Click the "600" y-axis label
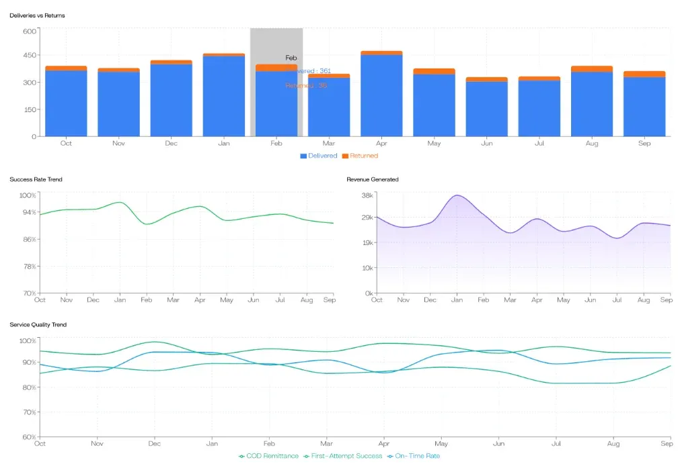This screenshot has height=466, width=678. (30, 31)
